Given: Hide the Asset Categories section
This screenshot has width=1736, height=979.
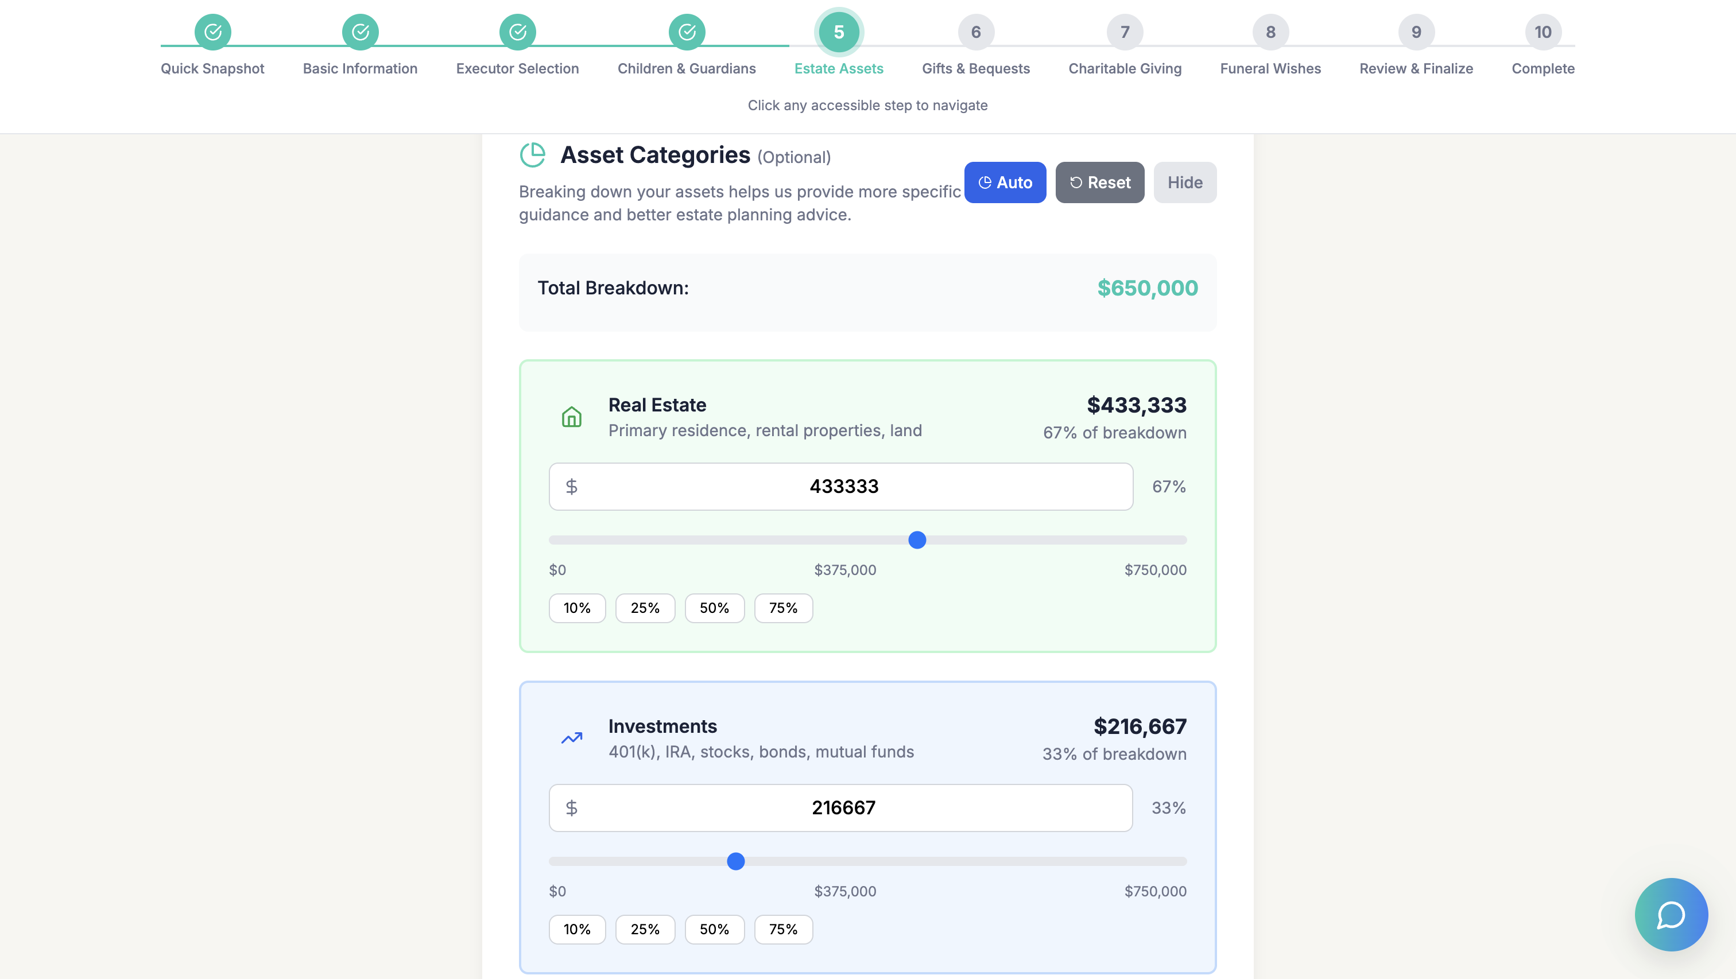Looking at the screenshot, I should click(x=1184, y=182).
